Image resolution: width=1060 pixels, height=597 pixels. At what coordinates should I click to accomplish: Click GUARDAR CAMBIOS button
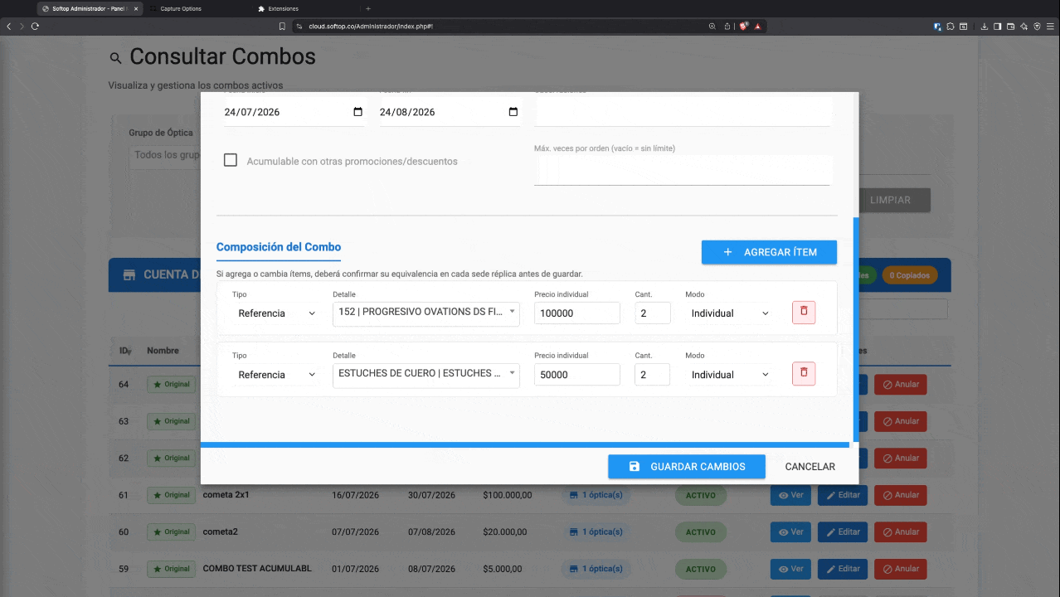[687, 467]
